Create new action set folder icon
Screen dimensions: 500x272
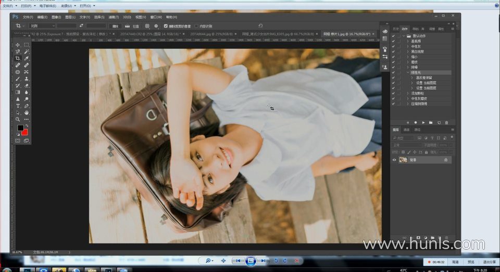click(x=431, y=123)
